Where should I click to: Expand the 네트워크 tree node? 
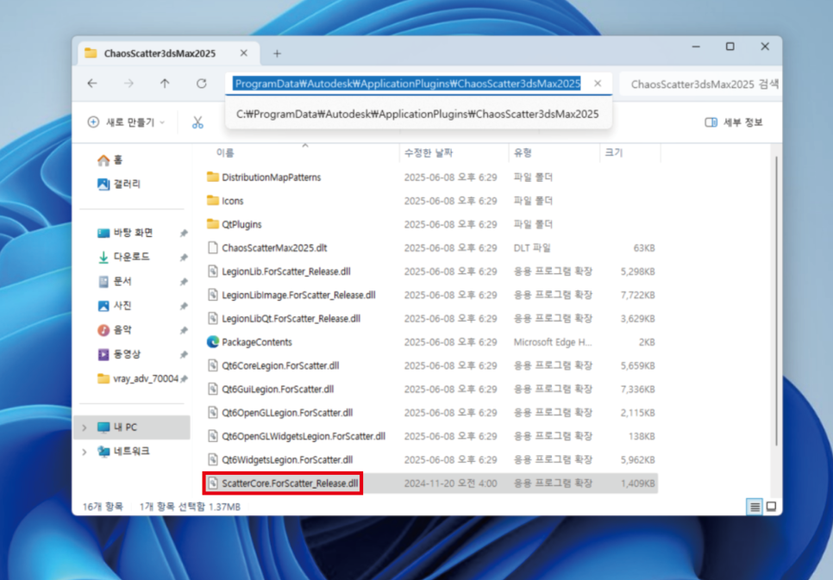tap(85, 452)
